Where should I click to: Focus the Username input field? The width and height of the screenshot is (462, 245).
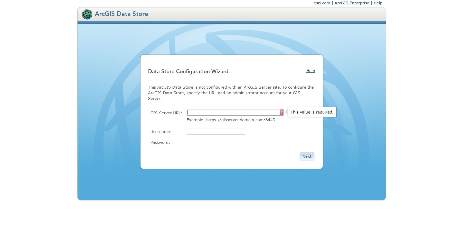(x=216, y=131)
